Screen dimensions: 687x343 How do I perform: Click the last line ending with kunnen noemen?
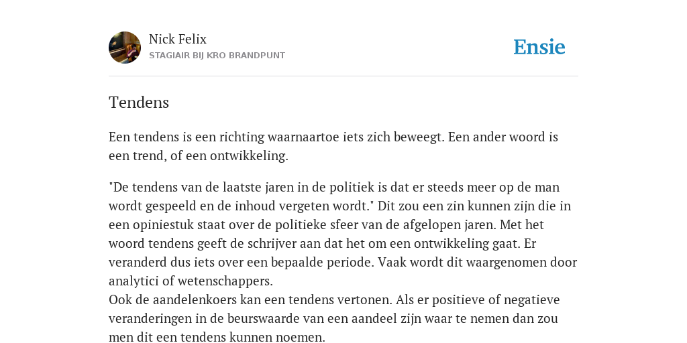217,338
